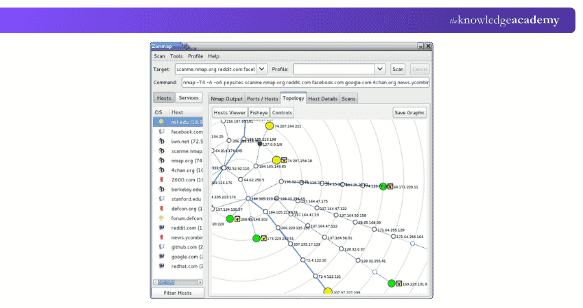
Task: Sort by the Host column header
Action: pyautogui.click(x=185, y=112)
